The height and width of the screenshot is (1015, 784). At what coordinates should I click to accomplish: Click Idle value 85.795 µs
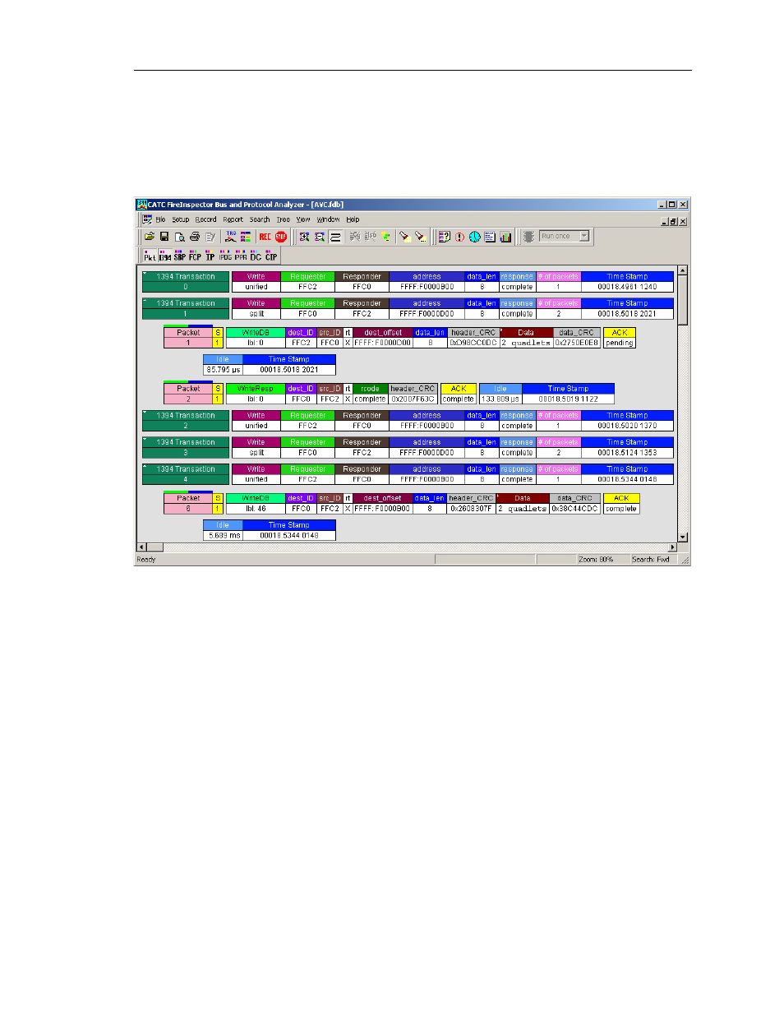tap(224, 370)
